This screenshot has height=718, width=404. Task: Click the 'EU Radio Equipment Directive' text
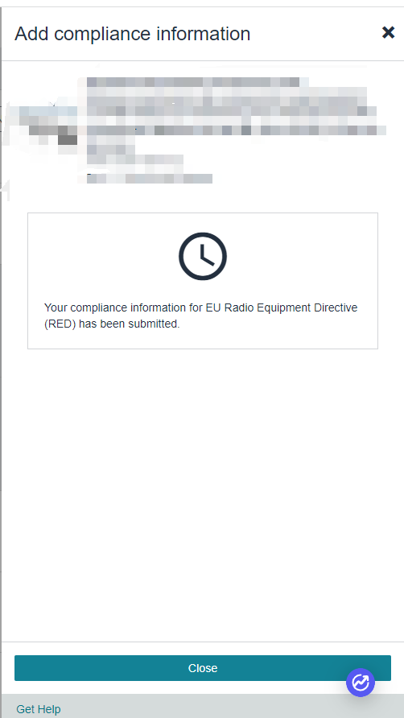click(x=281, y=307)
